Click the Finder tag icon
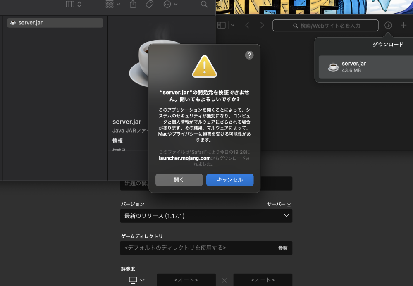The height and width of the screenshot is (286, 413). (149, 4)
